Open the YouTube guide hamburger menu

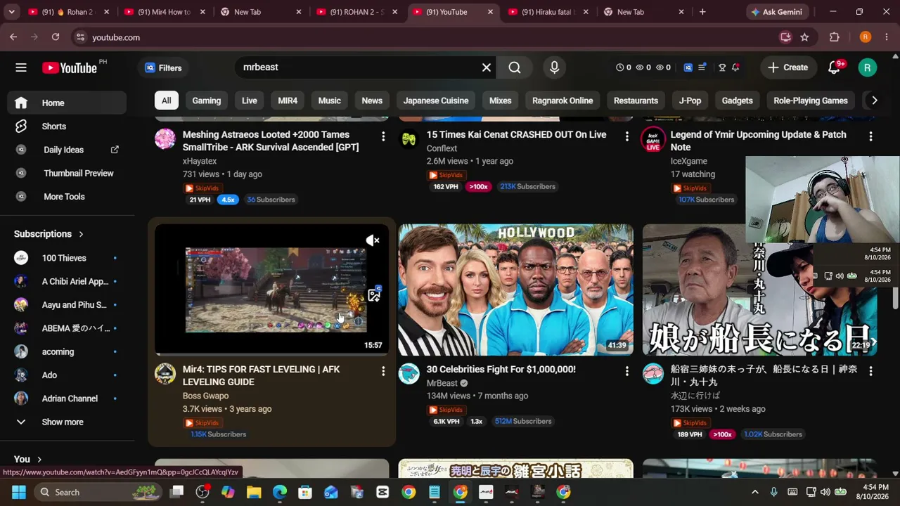coord(21,67)
